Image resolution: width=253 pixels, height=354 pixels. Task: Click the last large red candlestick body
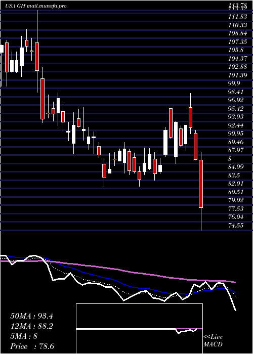[201, 184]
